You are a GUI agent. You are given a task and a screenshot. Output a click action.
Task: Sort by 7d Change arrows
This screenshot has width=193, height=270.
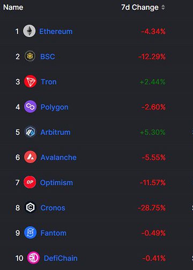(163, 7)
